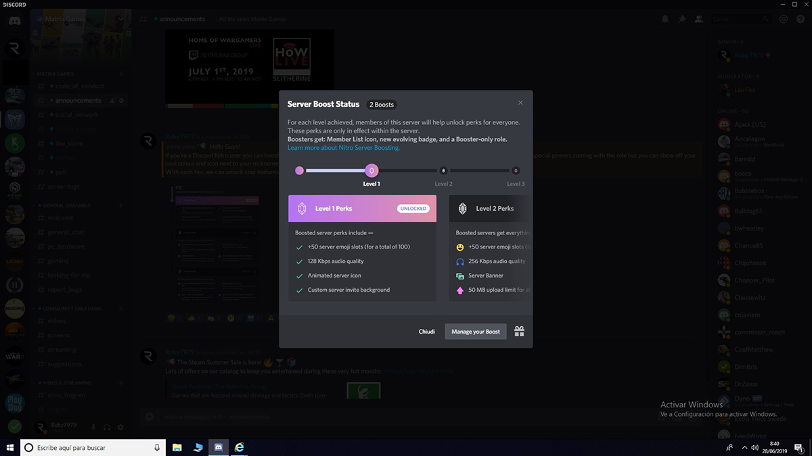
Task: Open the poll channel
Action: 80,172
